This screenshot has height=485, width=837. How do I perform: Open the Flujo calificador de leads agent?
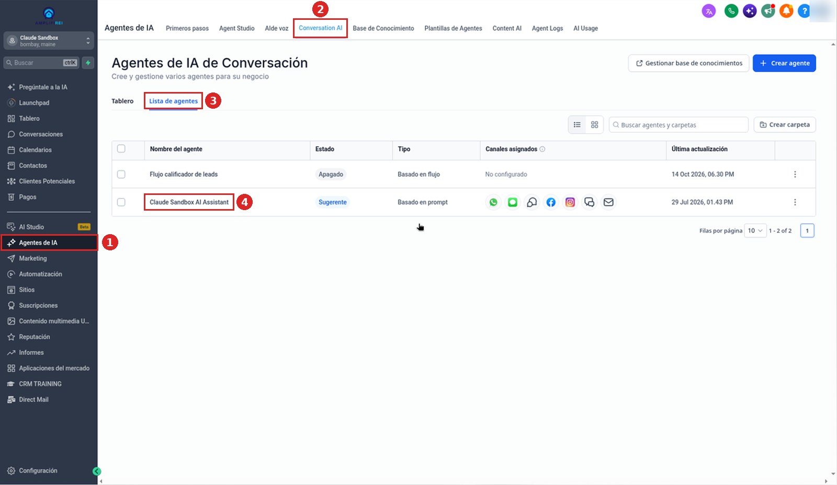click(x=184, y=175)
